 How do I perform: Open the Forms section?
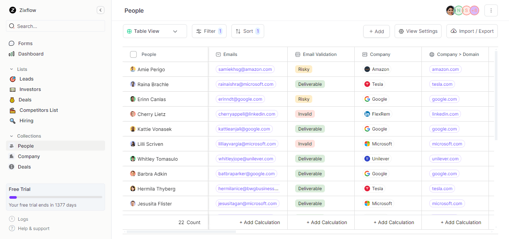25,43
